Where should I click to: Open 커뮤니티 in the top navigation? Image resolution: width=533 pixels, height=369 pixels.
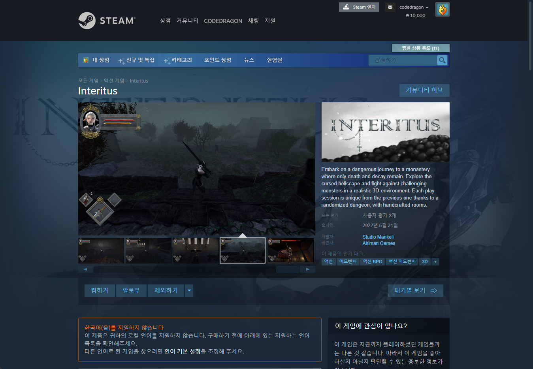pyautogui.click(x=187, y=21)
